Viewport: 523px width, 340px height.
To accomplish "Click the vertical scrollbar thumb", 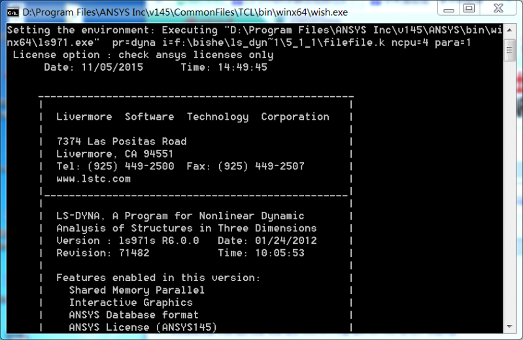I will (x=509, y=50).
